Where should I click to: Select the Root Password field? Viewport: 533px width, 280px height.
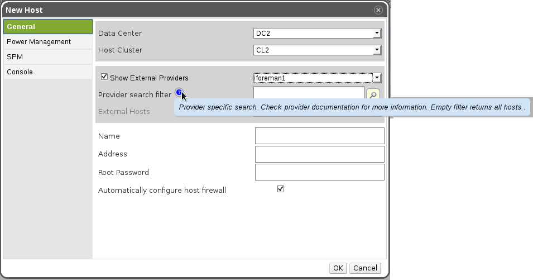[x=319, y=172]
